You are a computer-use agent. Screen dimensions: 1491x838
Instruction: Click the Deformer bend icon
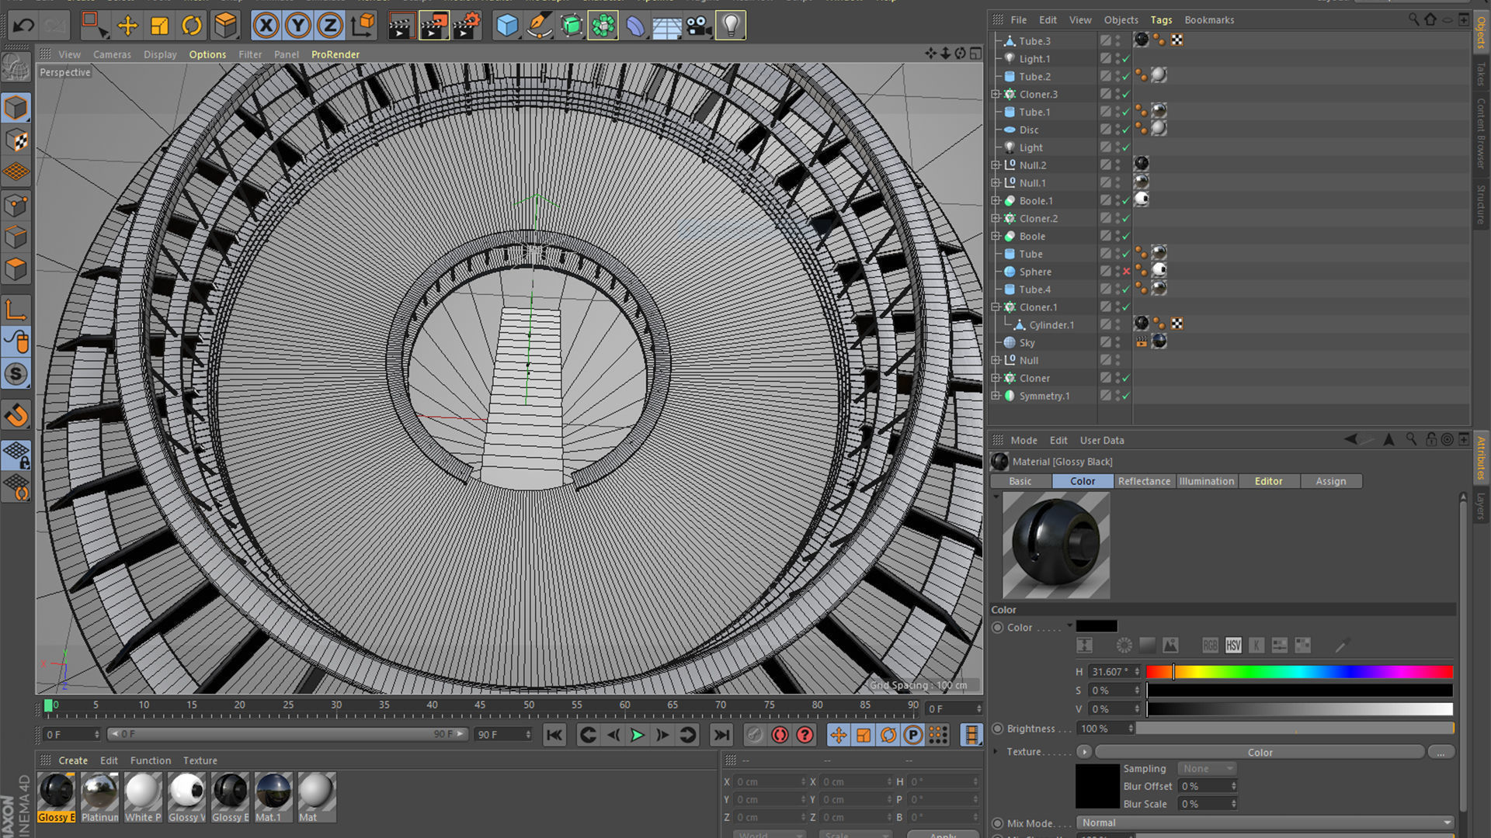(x=635, y=26)
